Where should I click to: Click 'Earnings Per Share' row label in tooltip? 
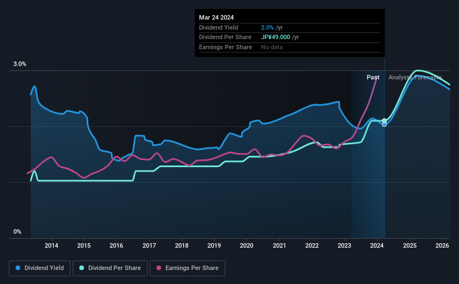tap(225, 47)
